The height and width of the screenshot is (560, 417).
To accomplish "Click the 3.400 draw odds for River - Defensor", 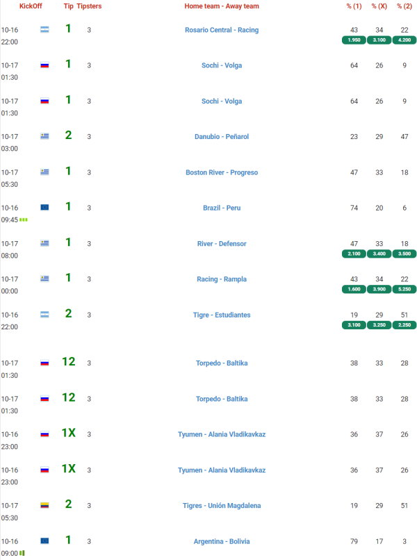I will (x=379, y=254).
